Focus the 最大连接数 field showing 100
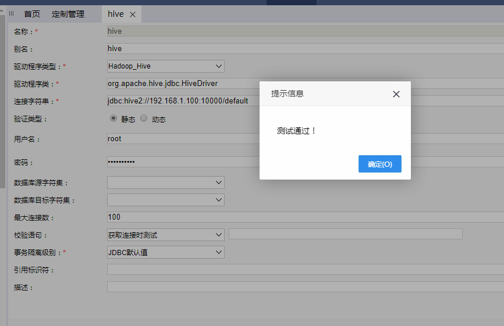Viewport: 504px width, 326px height. click(306, 217)
